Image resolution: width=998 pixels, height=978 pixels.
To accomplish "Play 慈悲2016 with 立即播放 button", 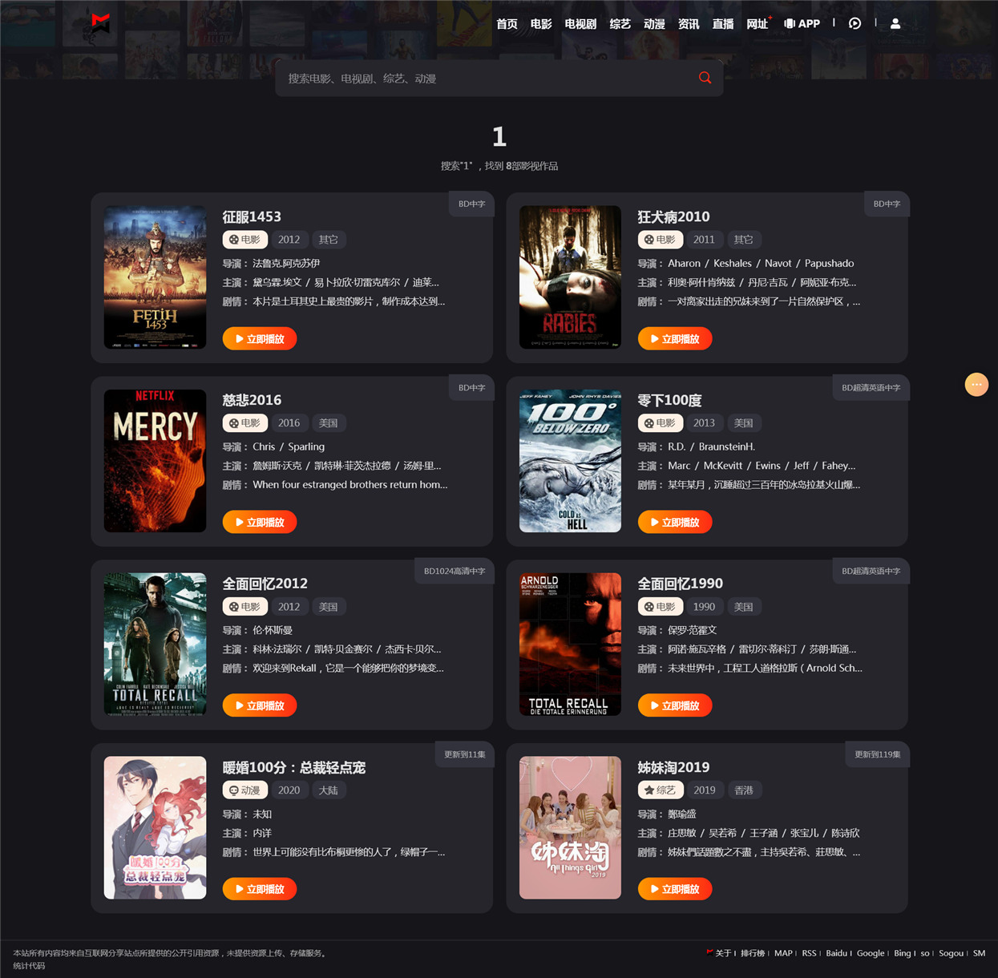I will (x=260, y=523).
